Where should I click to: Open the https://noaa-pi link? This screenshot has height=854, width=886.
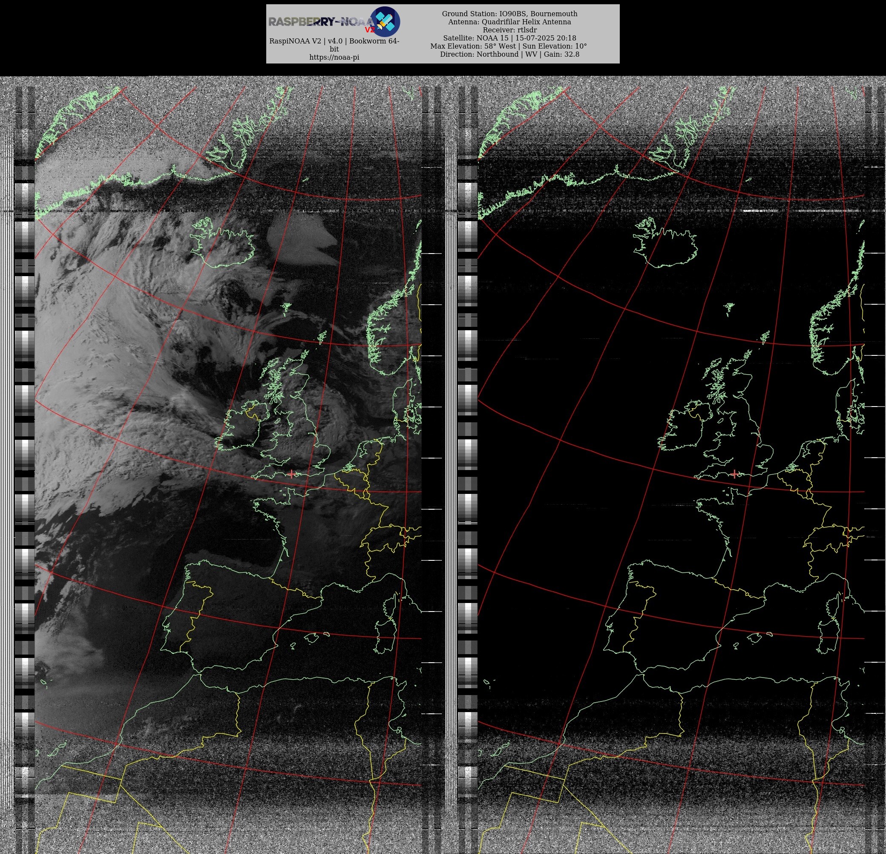click(334, 58)
